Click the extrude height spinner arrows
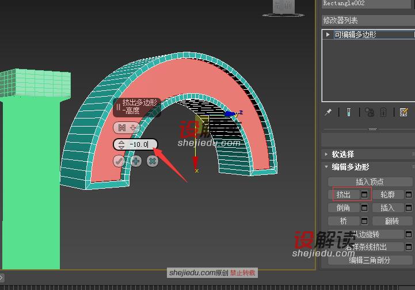This screenshot has width=415, height=290. (x=121, y=144)
